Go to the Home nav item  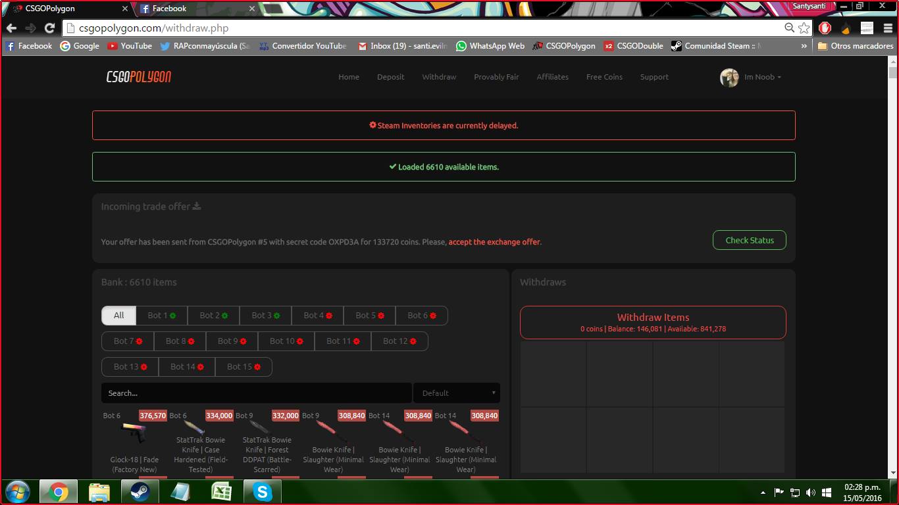pos(349,77)
